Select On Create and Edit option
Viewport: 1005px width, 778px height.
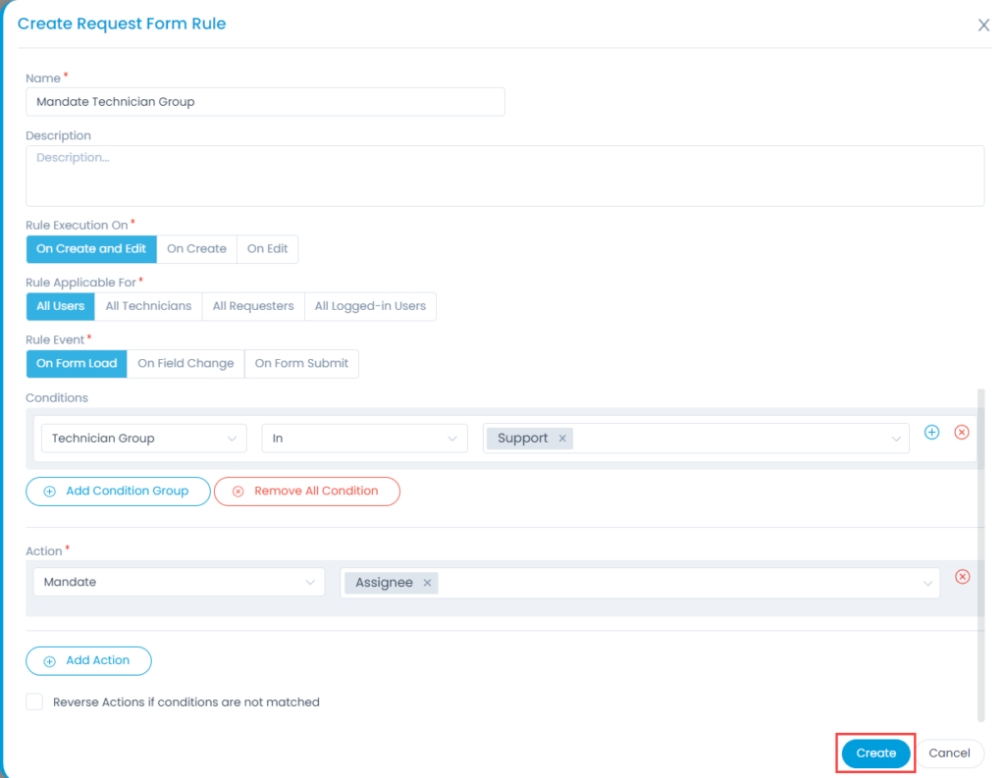91,248
